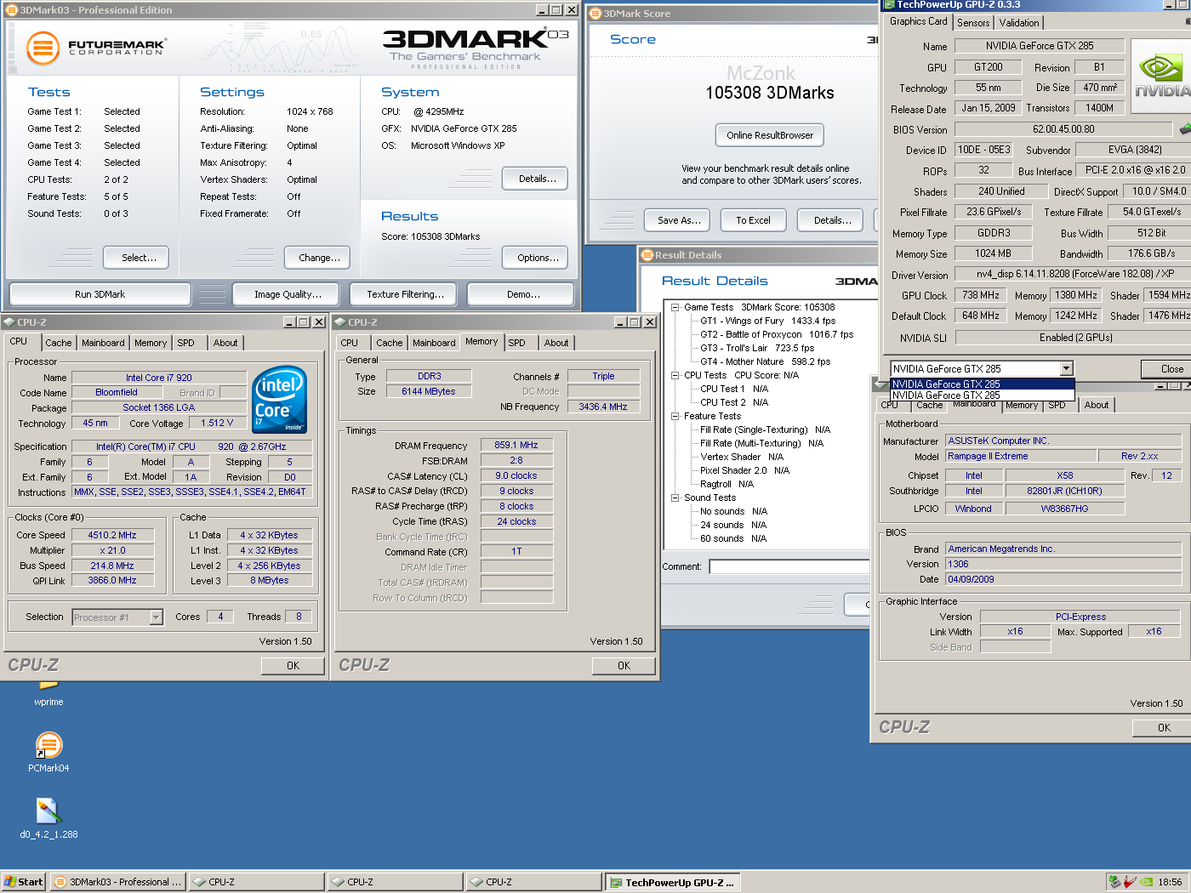Activate TechPowerUp GPU-Z taskbar button

672,882
